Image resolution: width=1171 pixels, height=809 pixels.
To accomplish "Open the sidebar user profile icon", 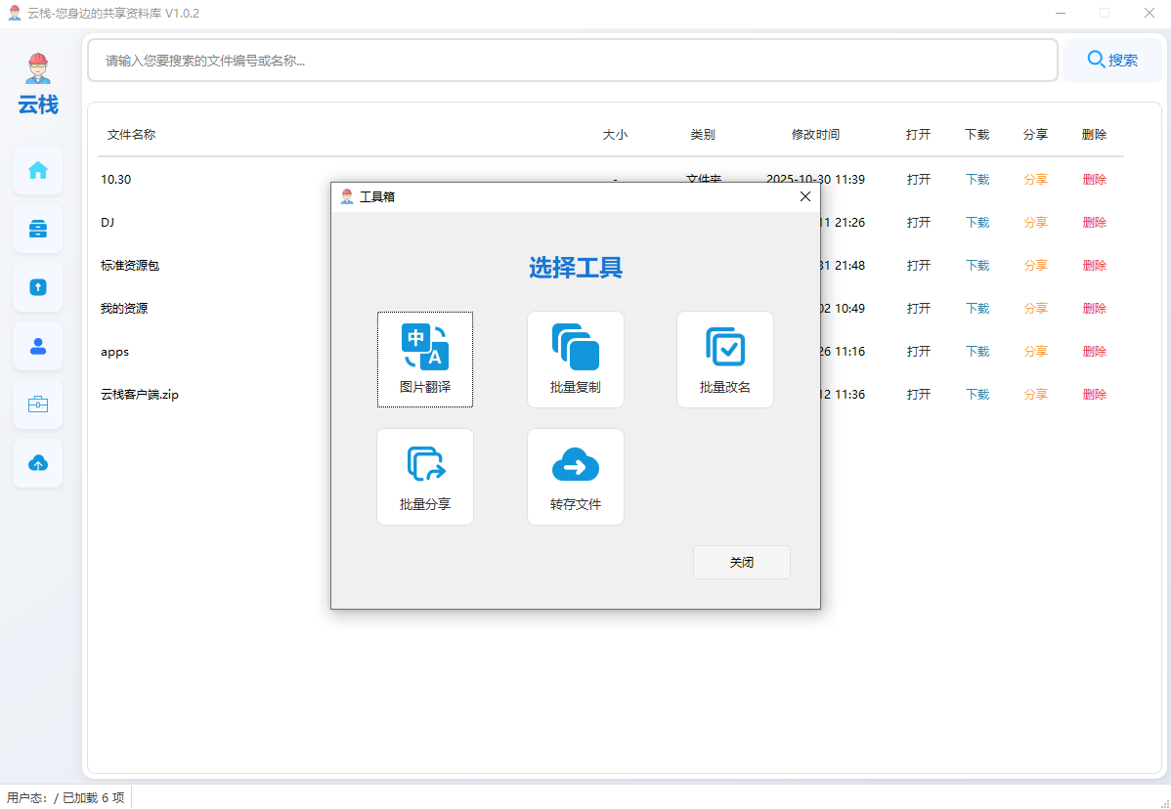I will coord(38,346).
